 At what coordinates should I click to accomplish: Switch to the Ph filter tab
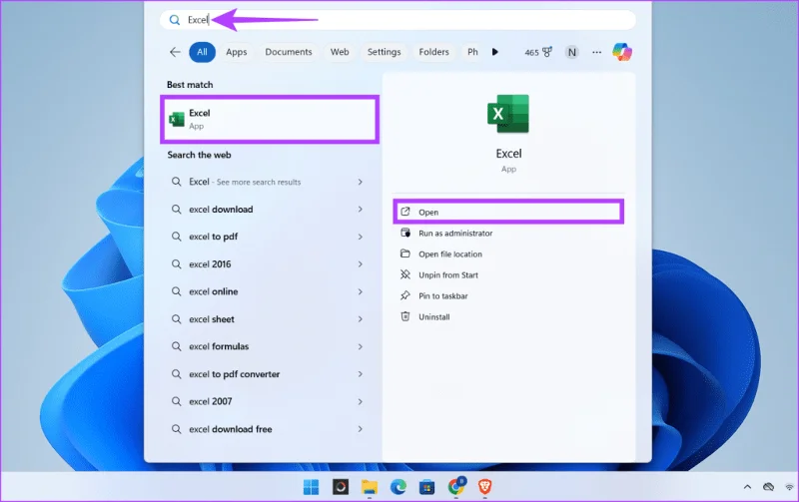coord(472,52)
